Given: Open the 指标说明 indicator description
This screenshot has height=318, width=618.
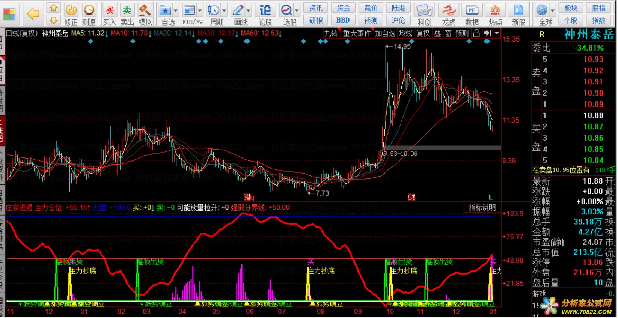Looking at the screenshot, I should tap(482, 207).
